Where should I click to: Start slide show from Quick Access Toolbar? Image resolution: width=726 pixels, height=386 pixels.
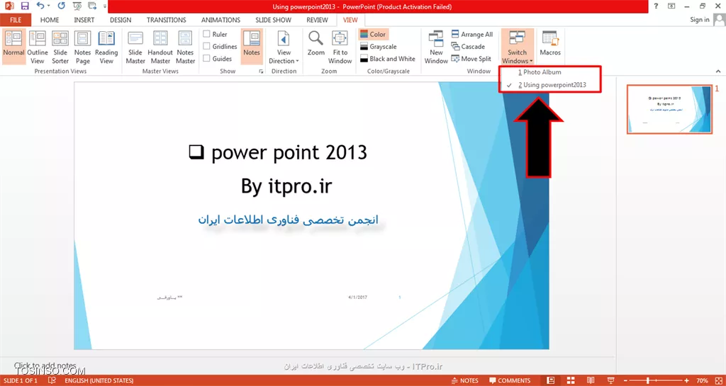77,6
